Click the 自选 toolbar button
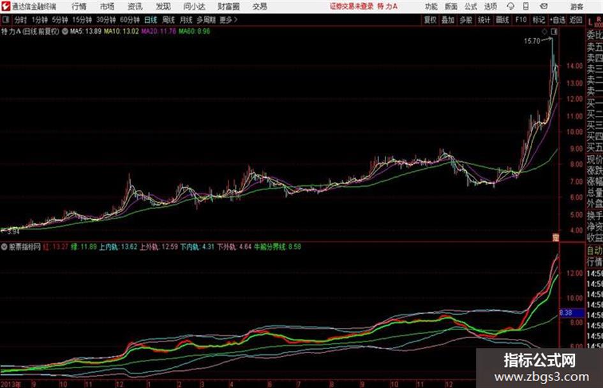The image size is (603, 388). pos(558,20)
